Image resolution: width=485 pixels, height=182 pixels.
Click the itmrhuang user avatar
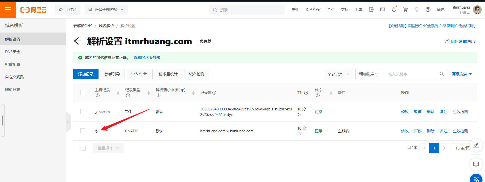pyautogui.click(x=477, y=10)
